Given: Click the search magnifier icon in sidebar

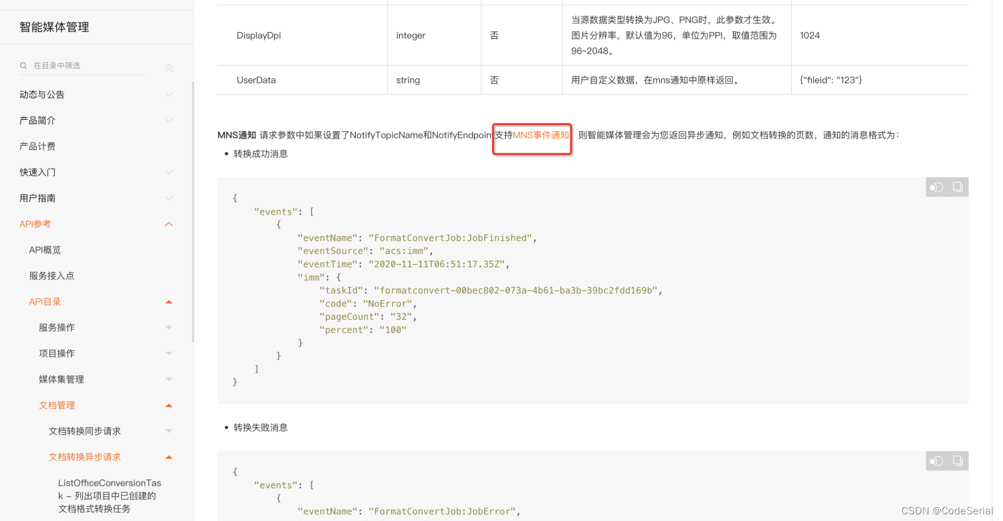Looking at the screenshot, I should click(x=24, y=66).
